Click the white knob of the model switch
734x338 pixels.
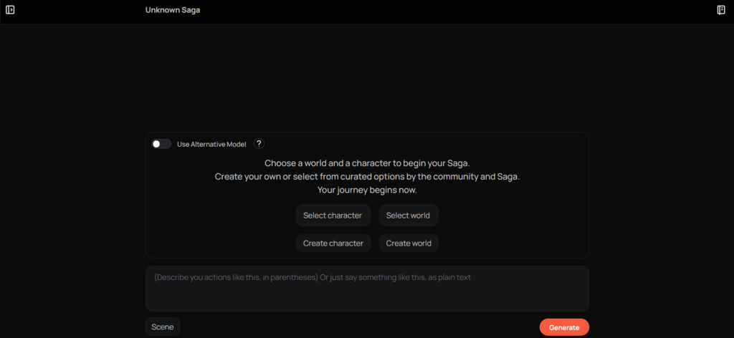[157, 144]
